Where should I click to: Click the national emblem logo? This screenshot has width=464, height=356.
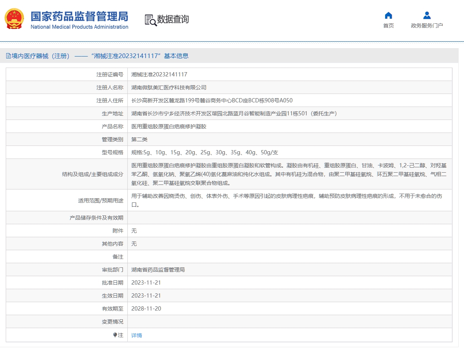pyautogui.click(x=14, y=19)
